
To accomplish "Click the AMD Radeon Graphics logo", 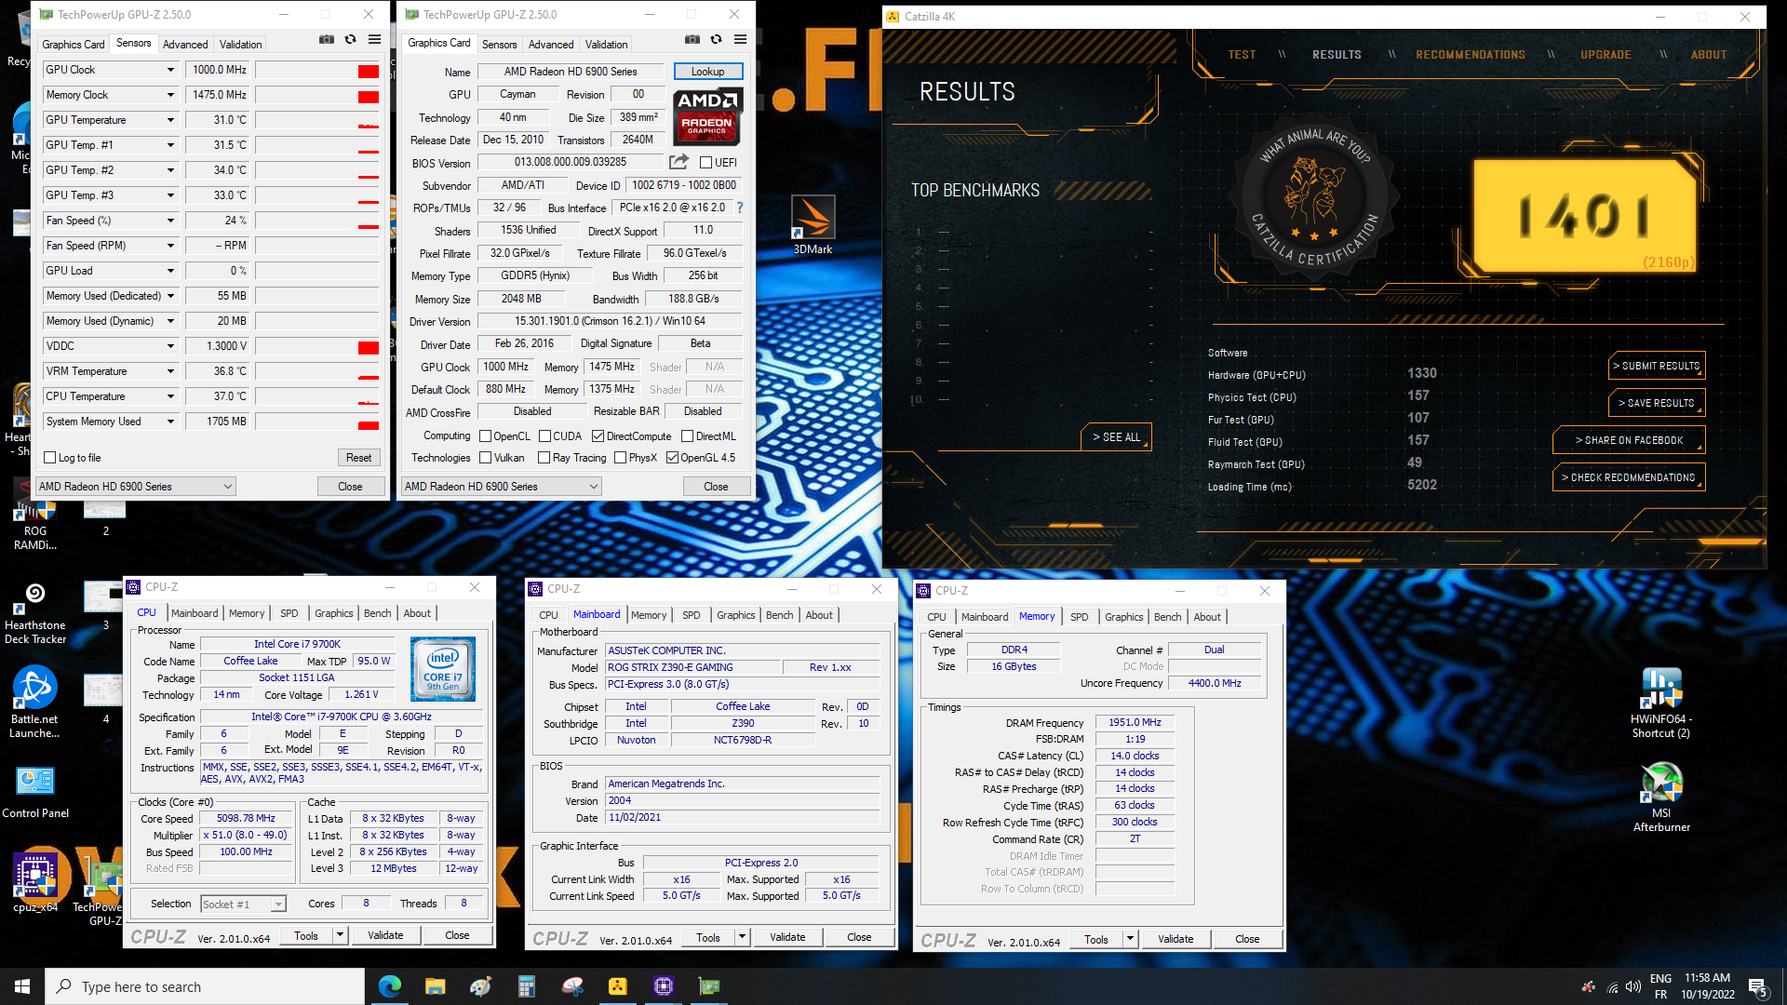I will [x=706, y=117].
